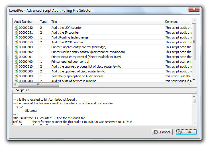Click the script icon for audit 00000200
The width and height of the screenshot is (208, 146).
click(16, 81)
